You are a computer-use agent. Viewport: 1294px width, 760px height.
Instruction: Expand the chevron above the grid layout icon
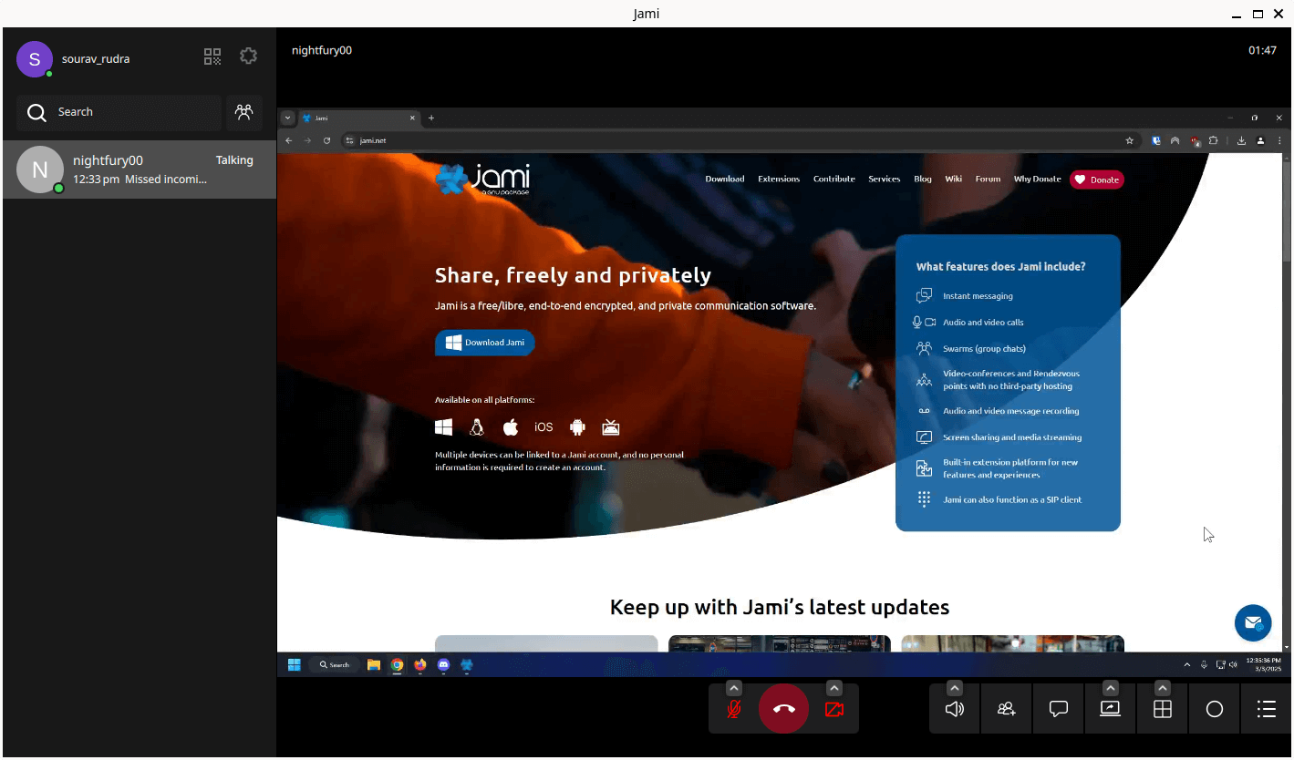click(1162, 687)
